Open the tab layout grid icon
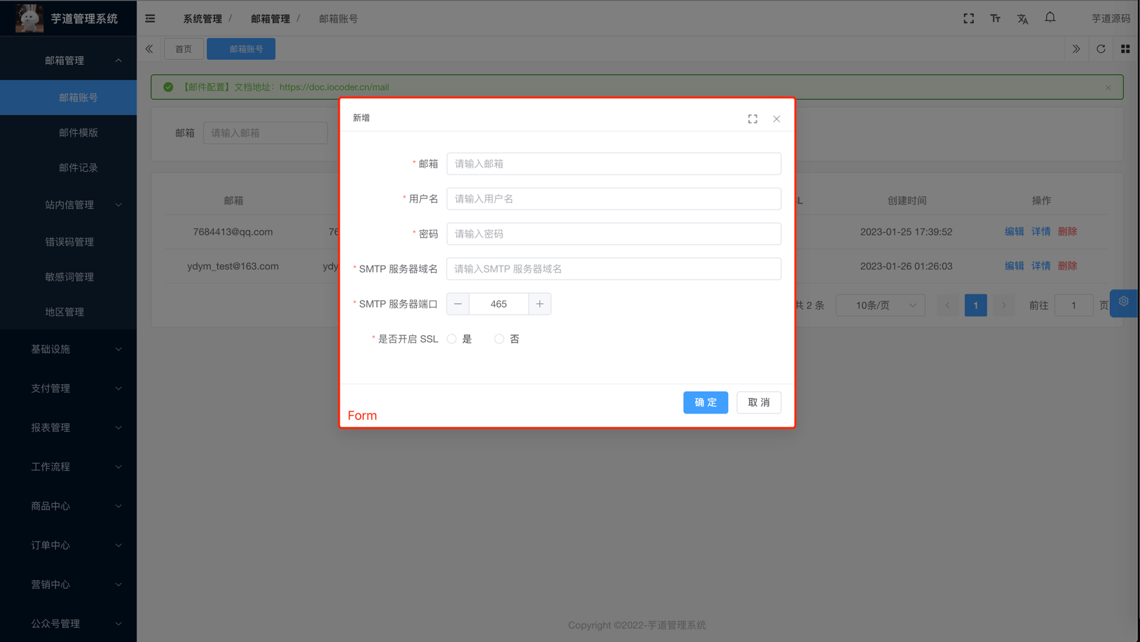This screenshot has width=1140, height=642. 1125,49
